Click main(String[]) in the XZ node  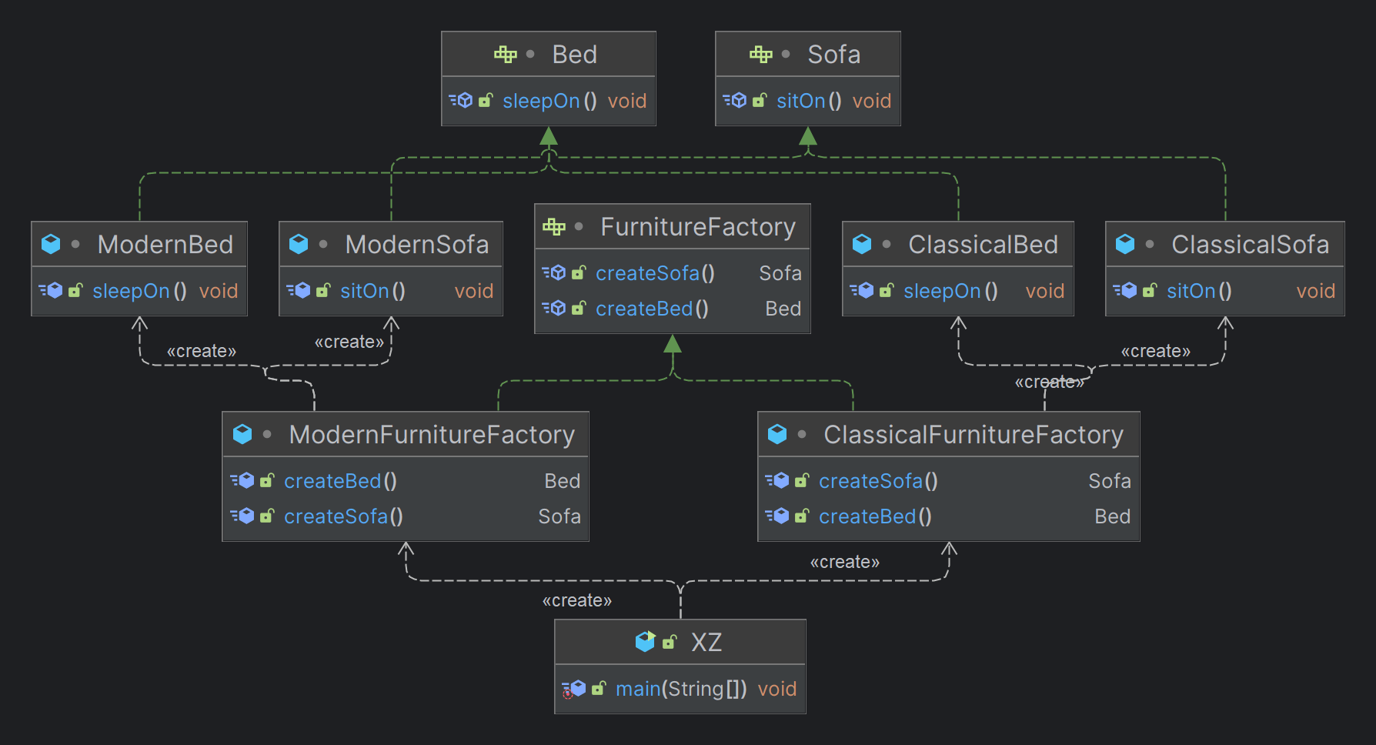point(681,689)
